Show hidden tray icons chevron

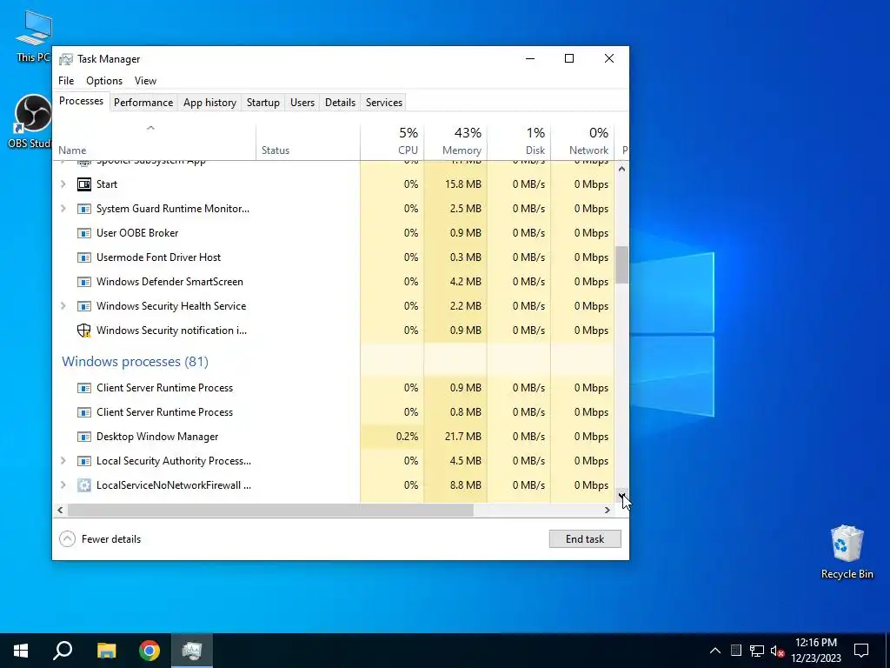tap(715, 651)
